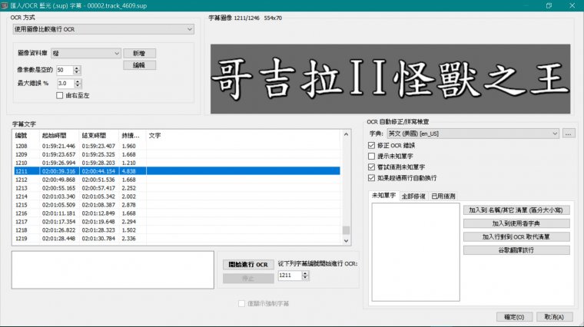Viewport: 584px width, 327px height.
Task: Click the 取消(A) button
Action: click(554, 317)
